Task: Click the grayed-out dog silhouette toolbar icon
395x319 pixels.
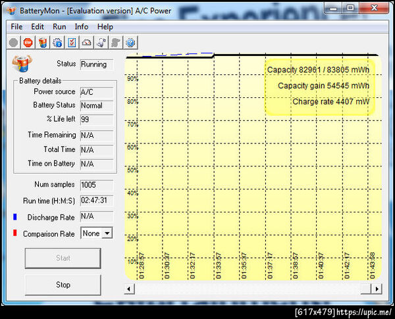Action: click(116, 43)
